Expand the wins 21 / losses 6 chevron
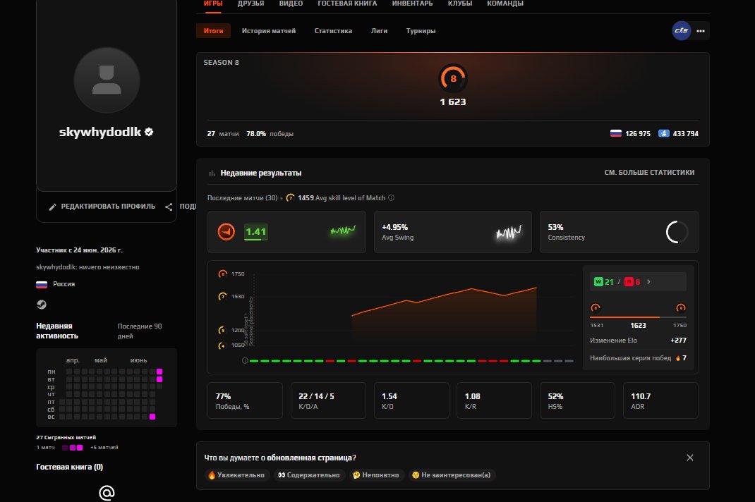 pyautogui.click(x=649, y=282)
